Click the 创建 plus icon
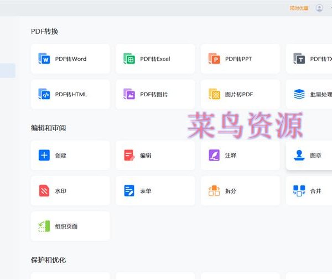Screen dimensions: 332x280 click(44, 155)
